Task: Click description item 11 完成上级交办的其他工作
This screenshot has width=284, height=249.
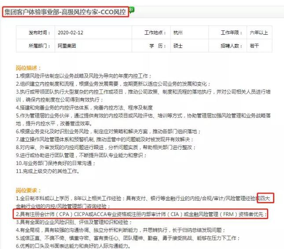Action: pyautogui.click(x=48, y=171)
